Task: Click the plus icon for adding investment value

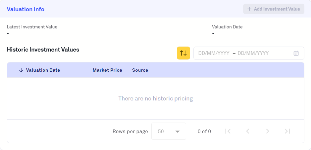Action: [249, 9]
